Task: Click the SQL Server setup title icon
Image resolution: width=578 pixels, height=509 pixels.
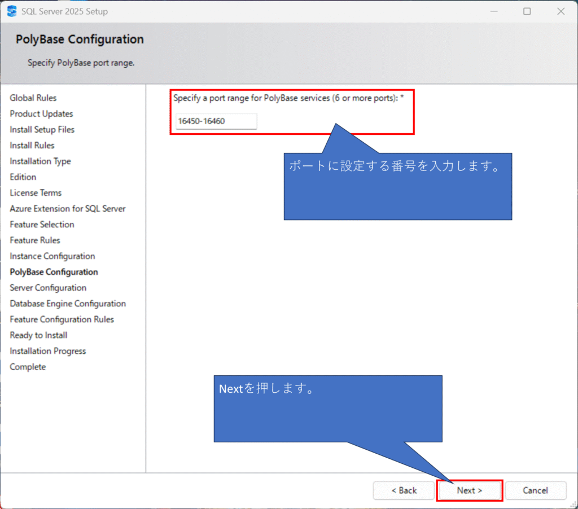Action: click(x=12, y=11)
